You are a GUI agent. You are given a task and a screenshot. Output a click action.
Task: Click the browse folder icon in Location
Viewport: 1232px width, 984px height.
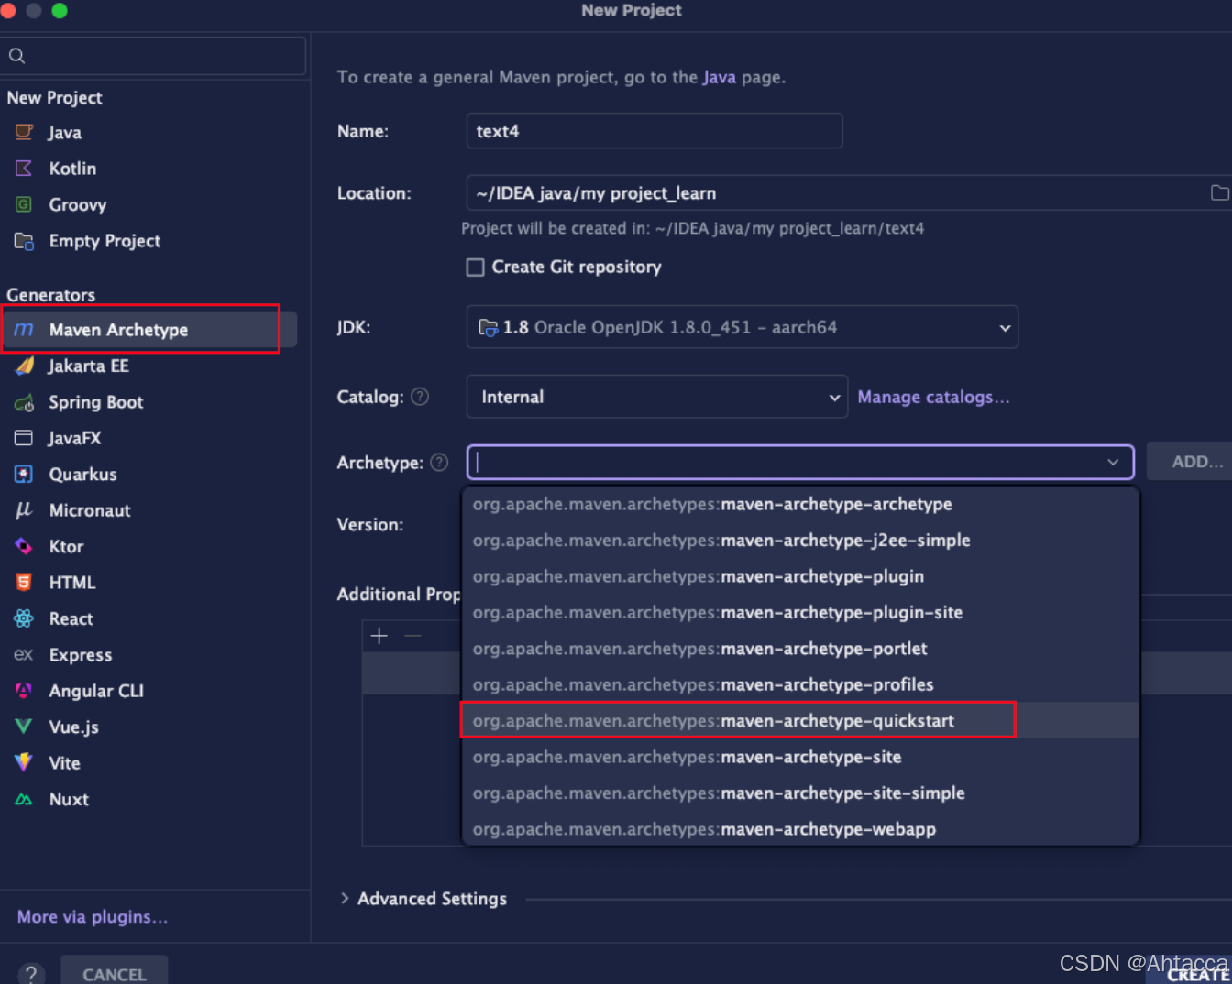pyautogui.click(x=1219, y=192)
